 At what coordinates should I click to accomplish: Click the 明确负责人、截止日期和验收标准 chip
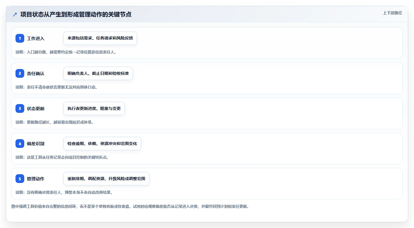(x=98, y=73)
